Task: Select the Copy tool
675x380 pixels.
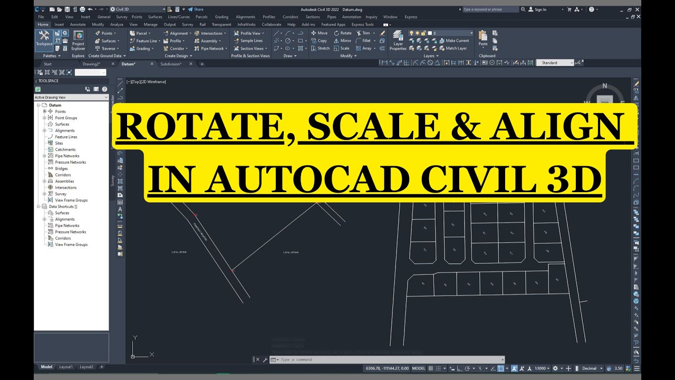Action: 319,41
